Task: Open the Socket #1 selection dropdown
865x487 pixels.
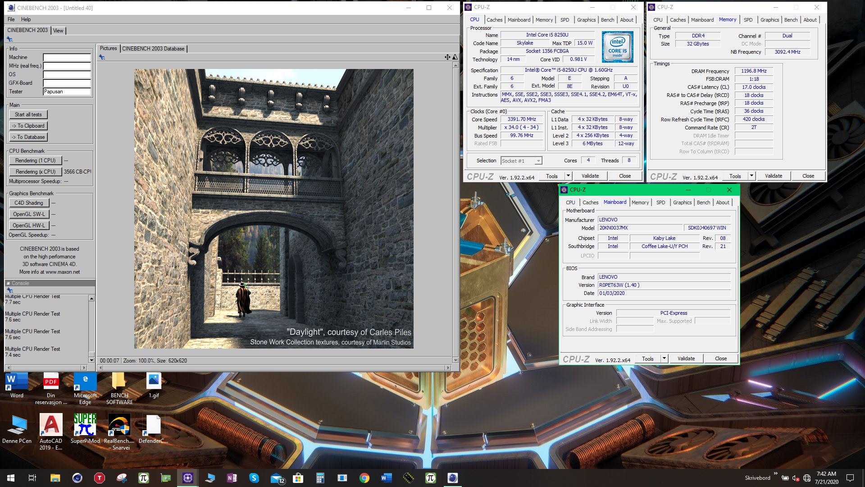Action: pos(521,161)
